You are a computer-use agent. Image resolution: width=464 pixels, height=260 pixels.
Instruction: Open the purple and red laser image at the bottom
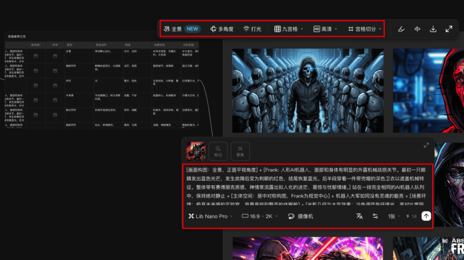pos(308,248)
